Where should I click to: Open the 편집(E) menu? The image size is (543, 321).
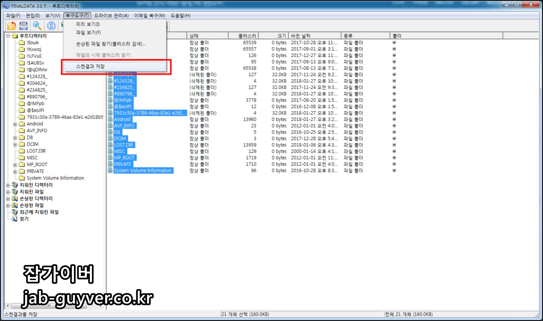pyautogui.click(x=33, y=15)
